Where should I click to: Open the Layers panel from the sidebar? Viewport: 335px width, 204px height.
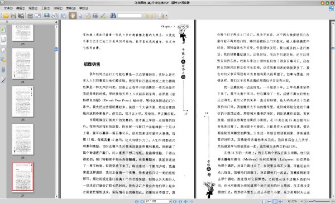coord(3,50)
